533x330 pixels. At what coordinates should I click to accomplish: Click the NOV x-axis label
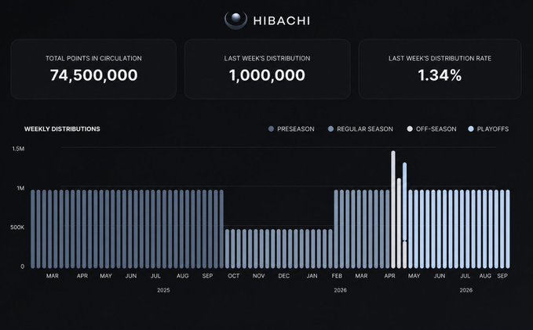pos(259,276)
